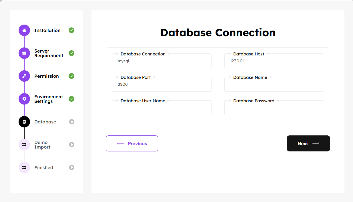This screenshot has height=202, width=353.
Task: Click green checkmark beside Installation
Action: point(71,30)
